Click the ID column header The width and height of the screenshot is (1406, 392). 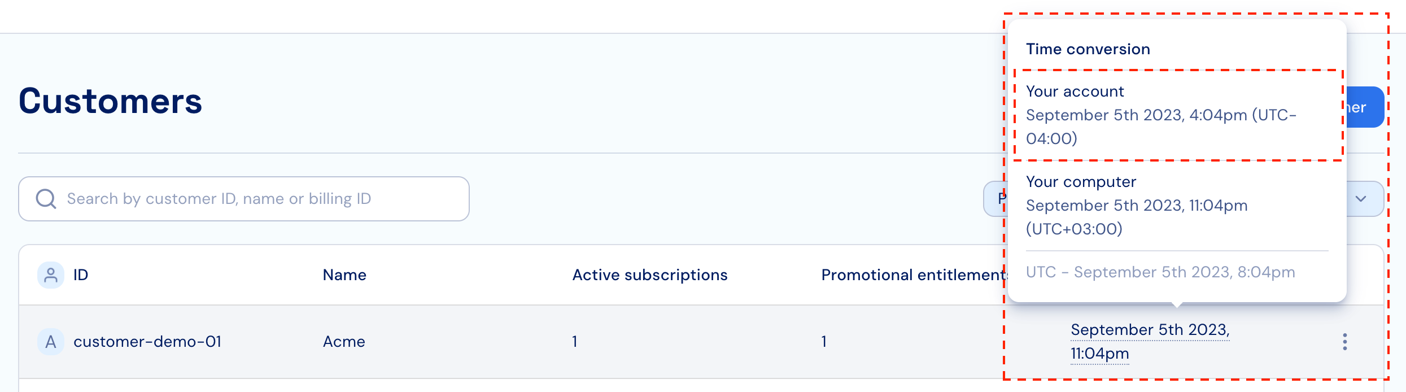tap(81, 275)
